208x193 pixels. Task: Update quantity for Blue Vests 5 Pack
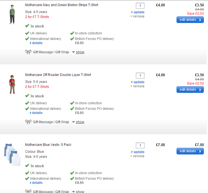click(x=138, y=152)
